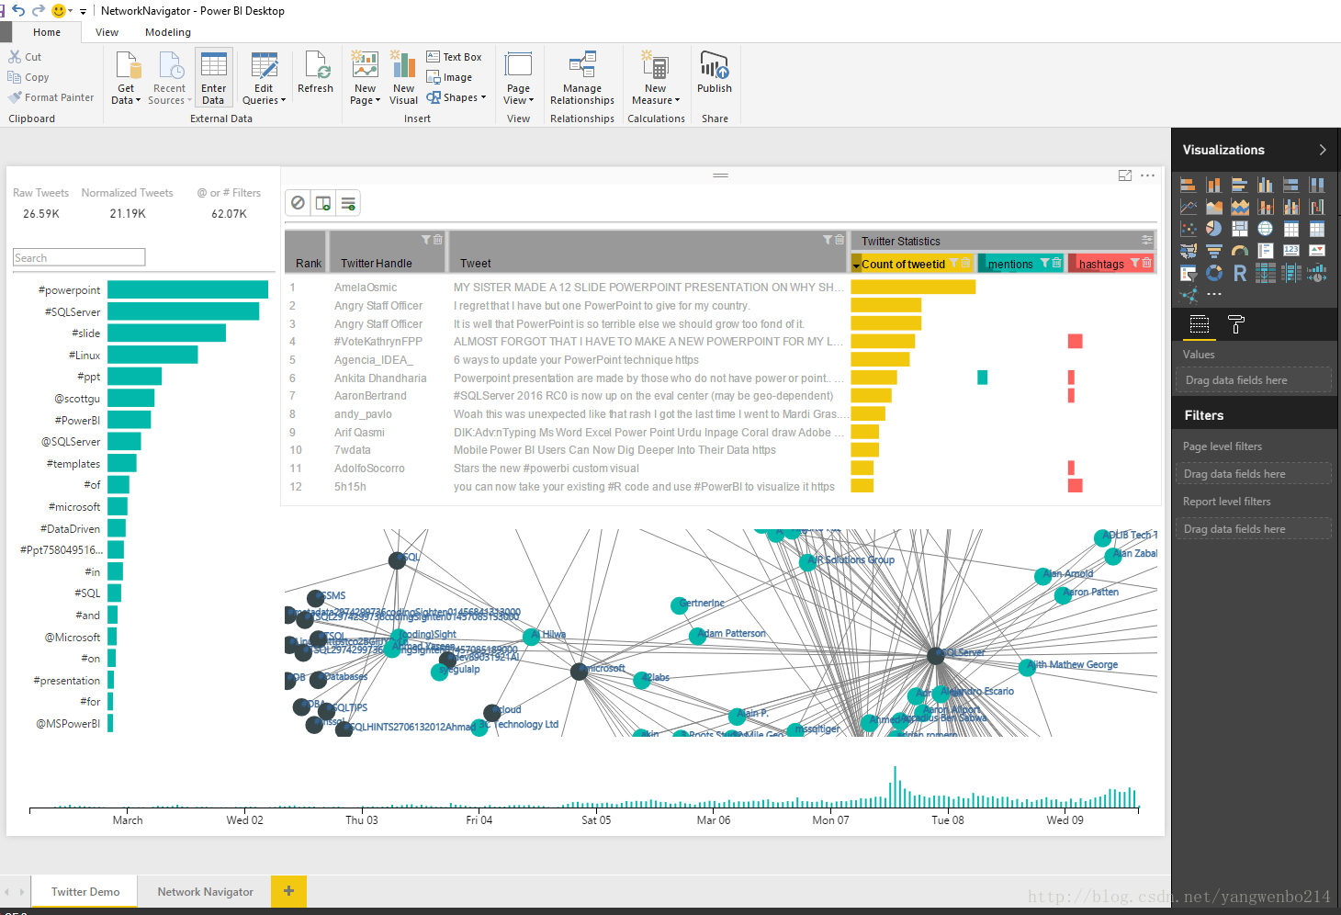
Task: Click Enter Data in the ribbon
Action: click(x=213, y=79)
